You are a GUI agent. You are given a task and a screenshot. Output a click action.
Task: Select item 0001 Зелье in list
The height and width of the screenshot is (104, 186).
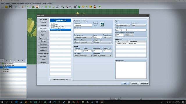60,24
